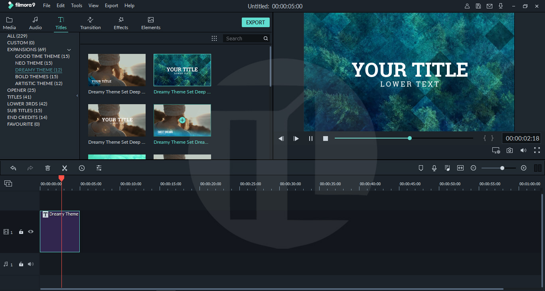Select the Split scissors tool in timeline toolbar
545x291 pixels.
coord(64,168)
